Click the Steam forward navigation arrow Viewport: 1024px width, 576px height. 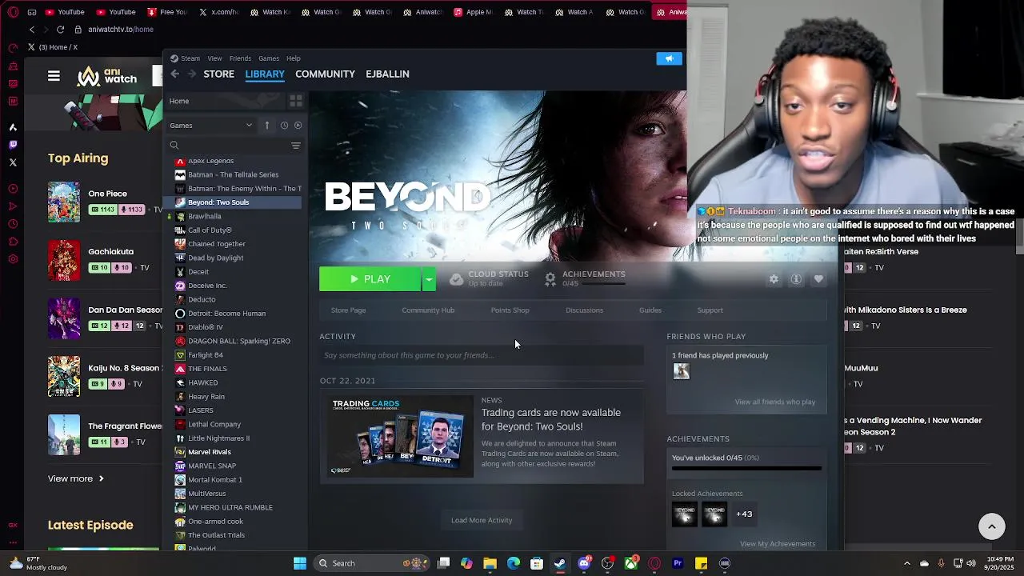click(192, 74)
